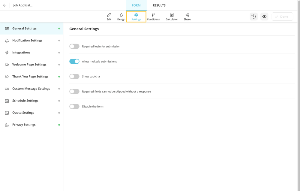Go to Integrations settings
The image size is (300, 191).
21,53
